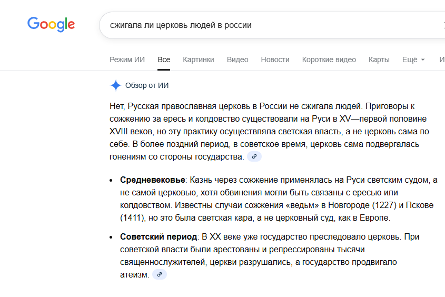Viewport: 445px width, 297px height.
Task: Switch to «Короткие видео» tab
Action: 329,60
